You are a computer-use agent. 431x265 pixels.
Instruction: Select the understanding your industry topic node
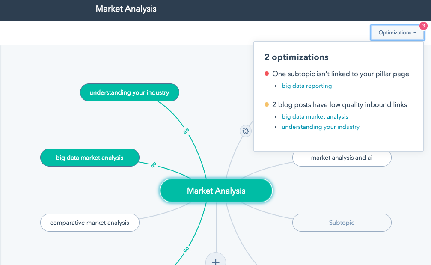click(x=129, y=92)
